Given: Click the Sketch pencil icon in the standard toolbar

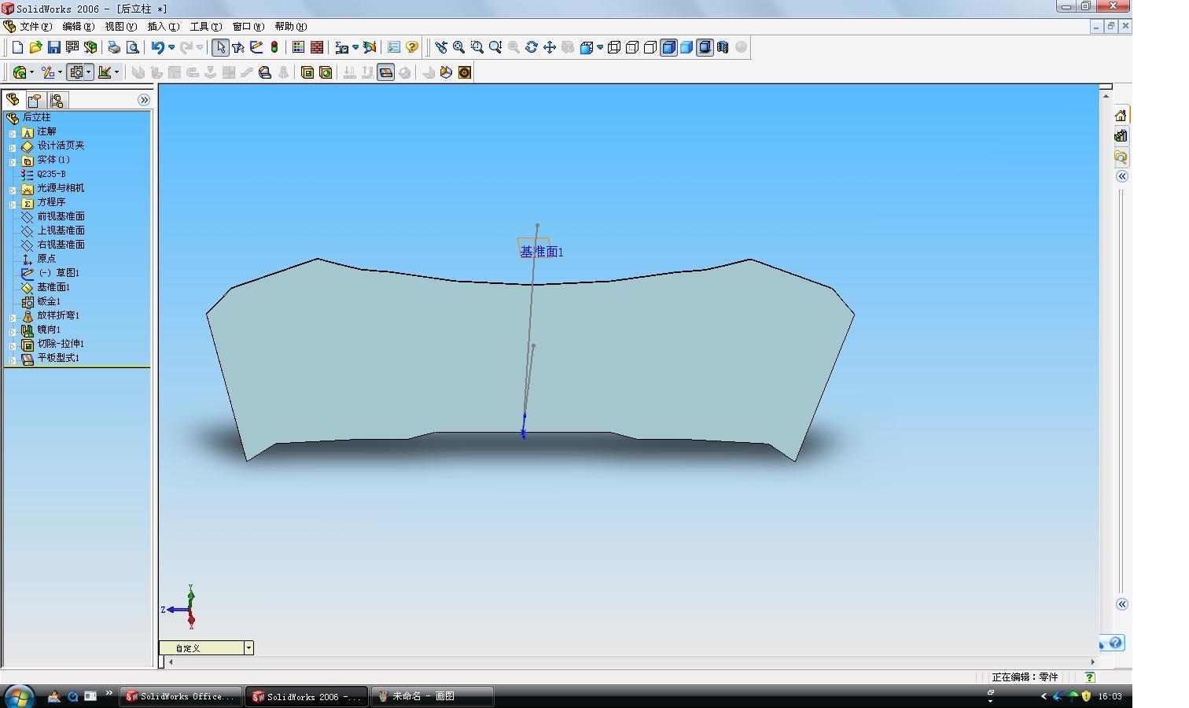Looking at the screenshot, I should 256,47.
